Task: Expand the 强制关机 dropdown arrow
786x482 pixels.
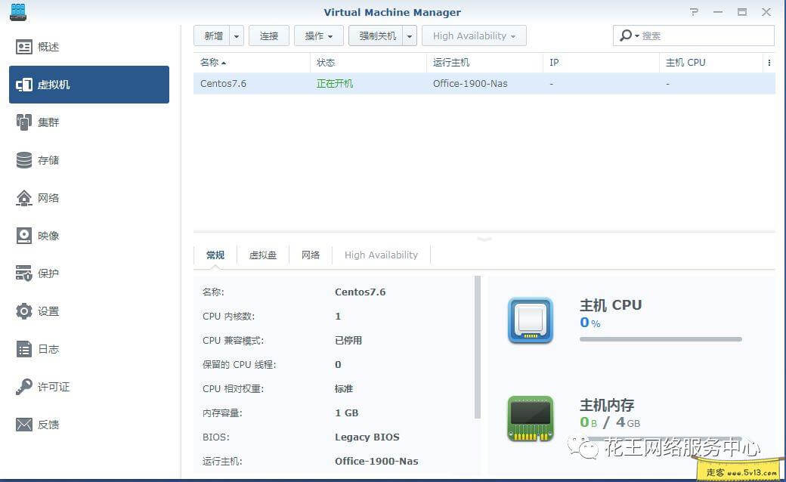Action: pyautogui.click(x=408, y=36)
